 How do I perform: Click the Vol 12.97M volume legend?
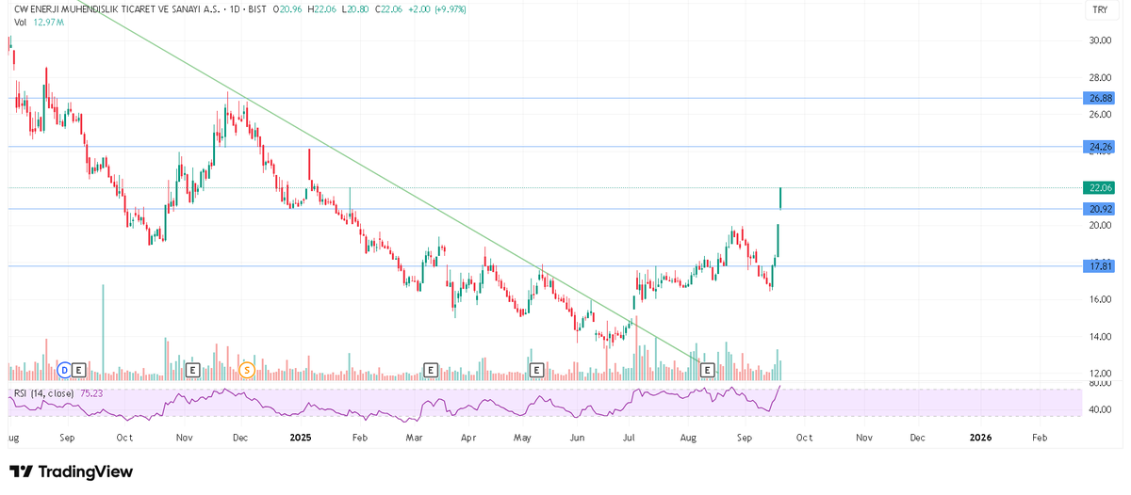click(39, 22)
